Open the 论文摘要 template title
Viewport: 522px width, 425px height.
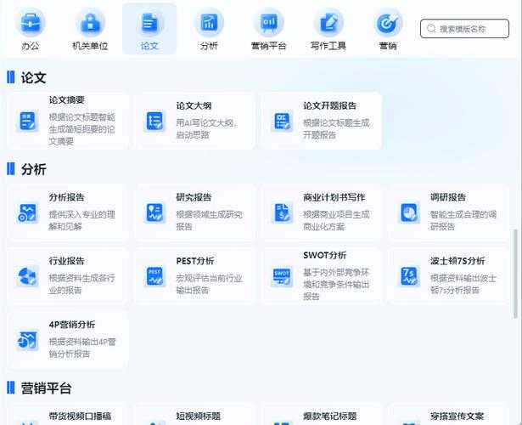tap(66, 99)
